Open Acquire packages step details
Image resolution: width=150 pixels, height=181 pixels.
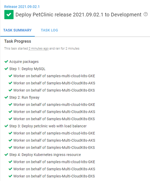(x=24, y=62)
